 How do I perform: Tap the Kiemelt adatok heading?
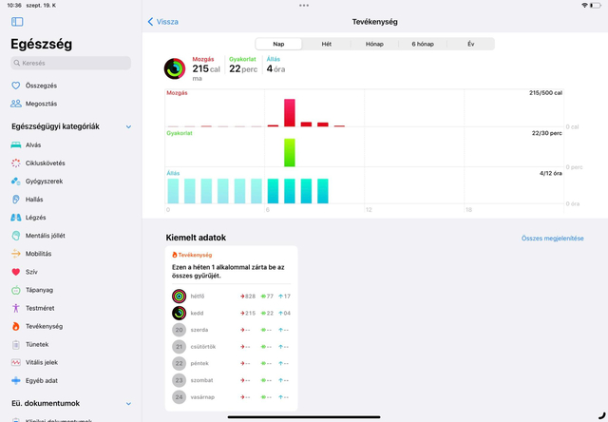click(x=196, y=238)
